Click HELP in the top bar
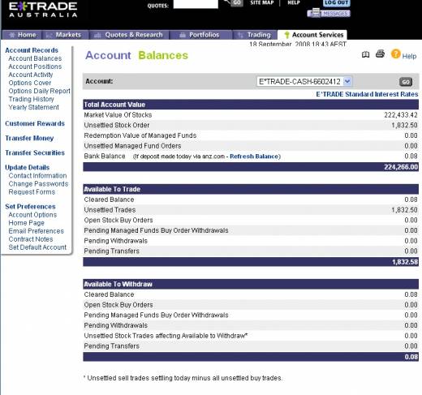Screen dimensions: 422x395 click(x=294, y=2)
